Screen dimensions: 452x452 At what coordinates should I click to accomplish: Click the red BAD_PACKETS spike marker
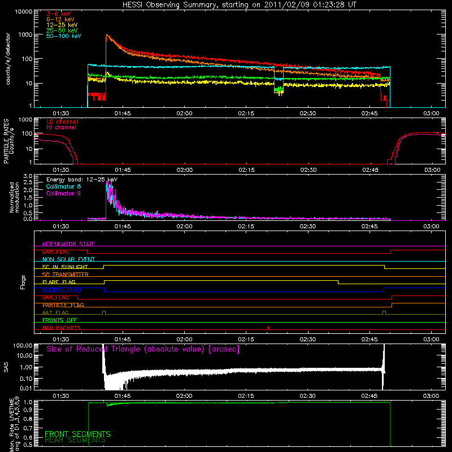click(x=268, y=328)
